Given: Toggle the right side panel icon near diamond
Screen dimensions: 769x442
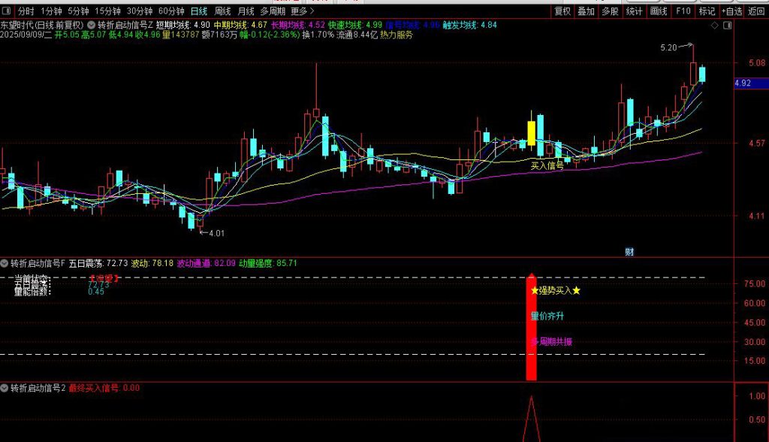Looking at the screenshot, I should (x=726, y=25).
